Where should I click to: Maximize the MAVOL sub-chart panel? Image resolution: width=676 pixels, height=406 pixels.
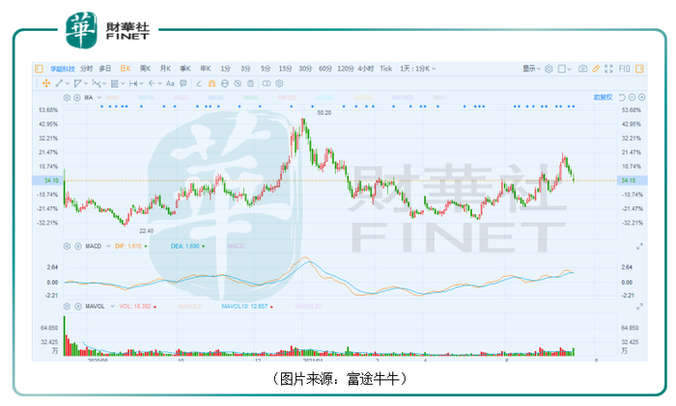click(639, 307)
